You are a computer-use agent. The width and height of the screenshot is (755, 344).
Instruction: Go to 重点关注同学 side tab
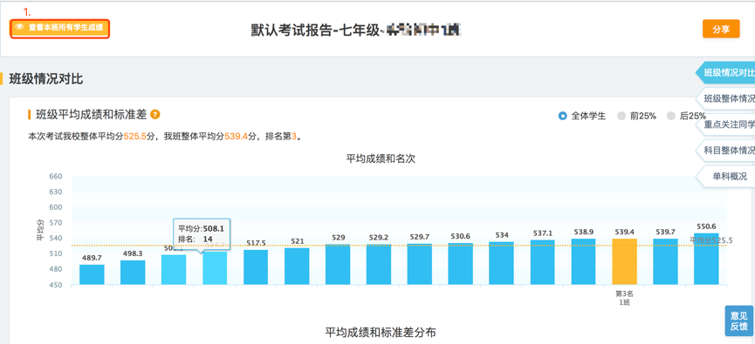[725, 125]
